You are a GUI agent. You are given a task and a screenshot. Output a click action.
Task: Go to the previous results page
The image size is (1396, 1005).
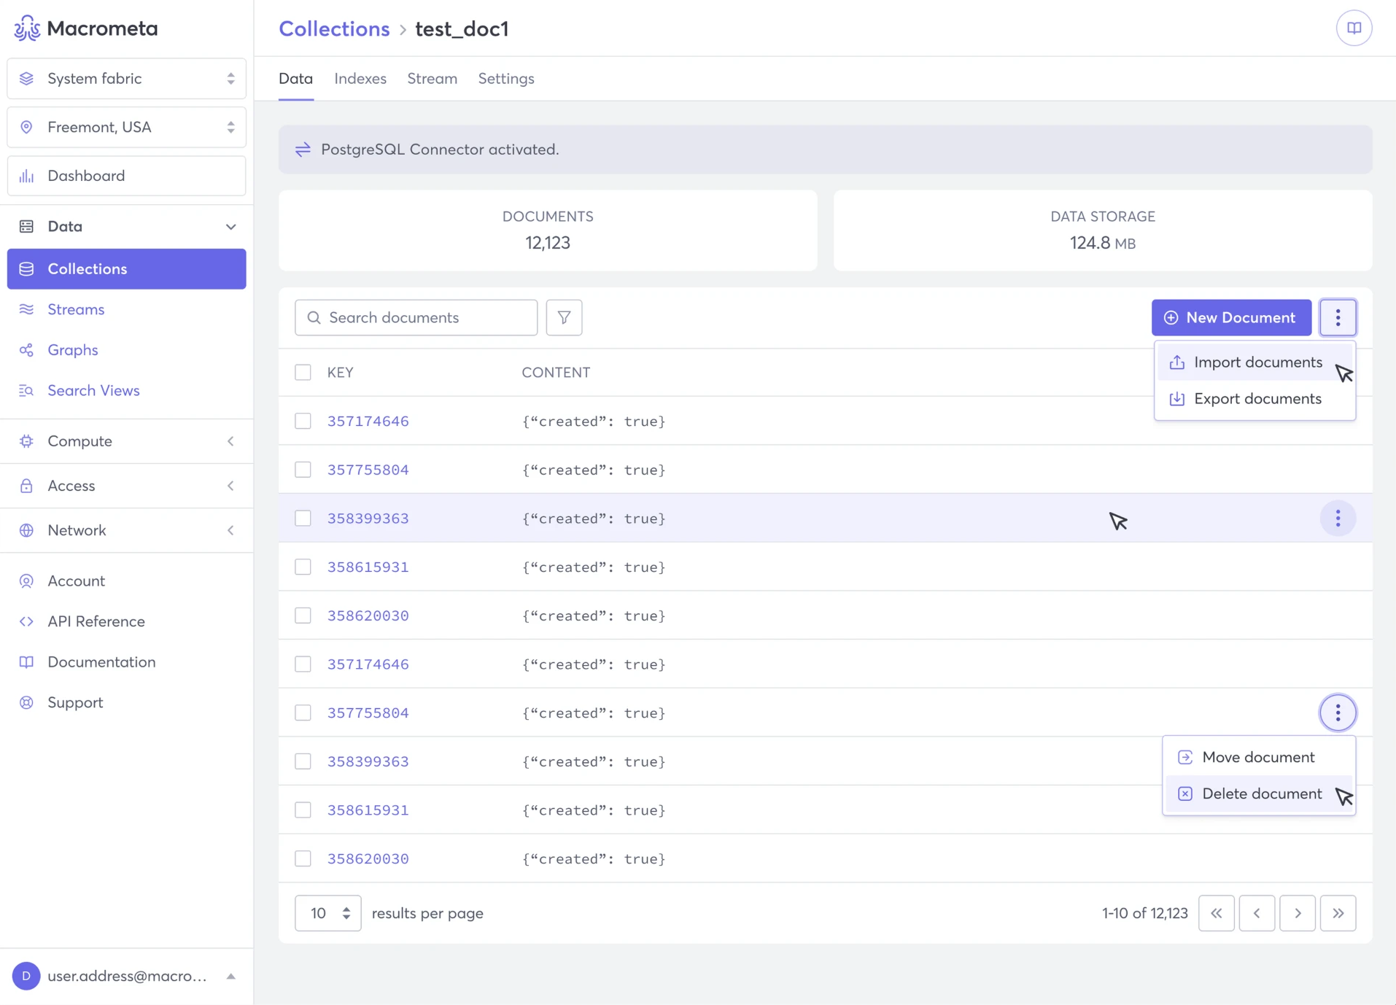pos(1257,913)
